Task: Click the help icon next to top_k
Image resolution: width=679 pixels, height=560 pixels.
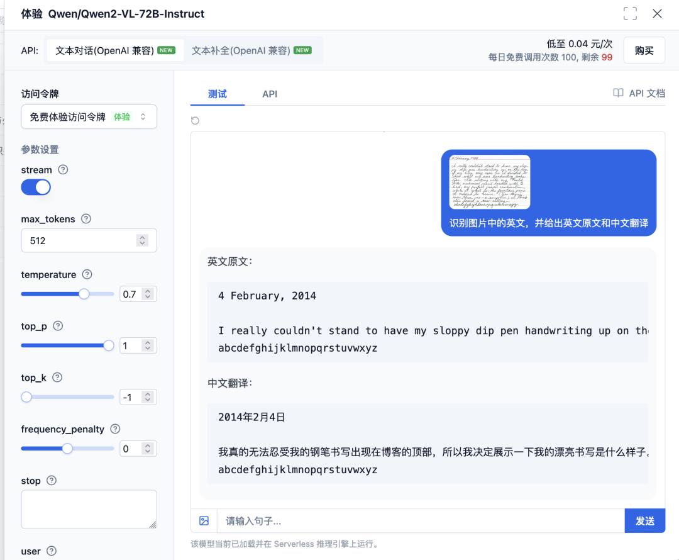Action: [x=57, y=378]
